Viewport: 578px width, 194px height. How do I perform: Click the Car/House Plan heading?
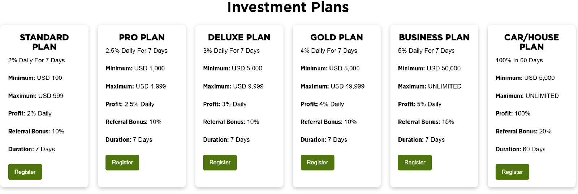click(531, 42)
